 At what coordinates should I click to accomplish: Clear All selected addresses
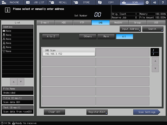pos(54,112)
